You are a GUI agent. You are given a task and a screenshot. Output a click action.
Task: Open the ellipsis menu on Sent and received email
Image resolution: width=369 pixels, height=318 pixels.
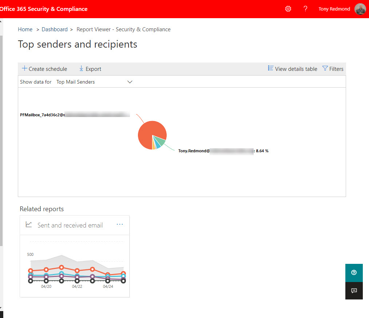pos(120,225)
